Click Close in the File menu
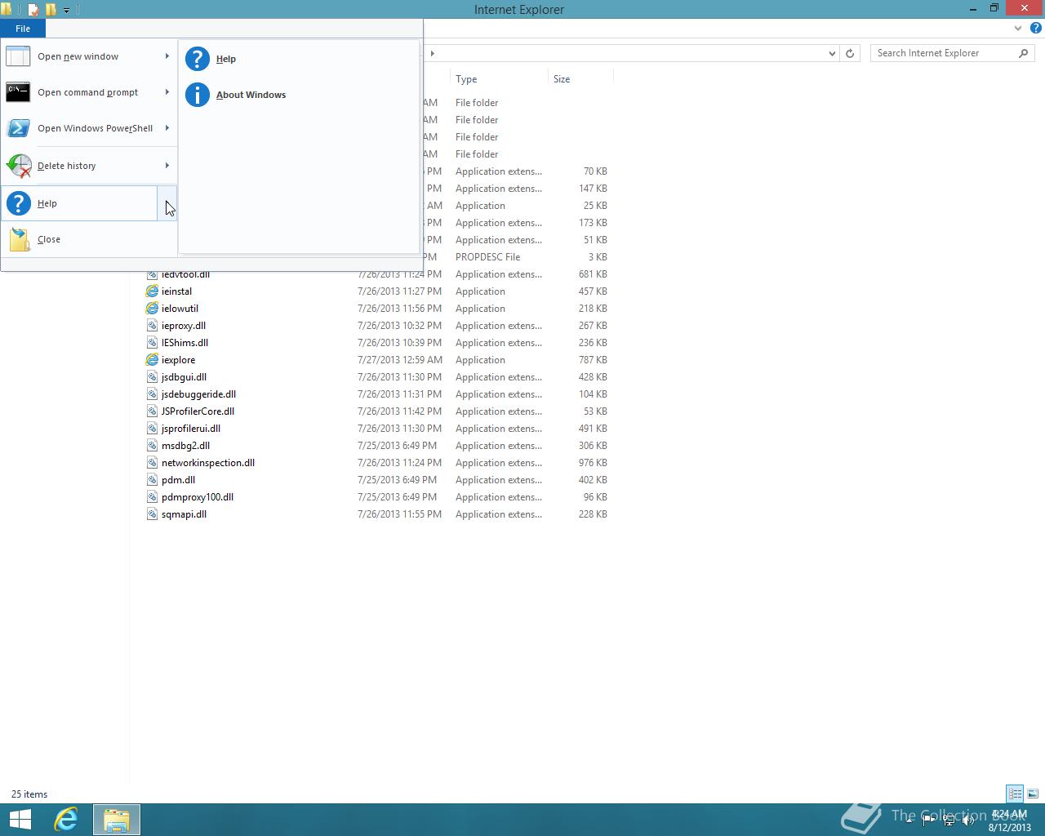 pos(89,239)
